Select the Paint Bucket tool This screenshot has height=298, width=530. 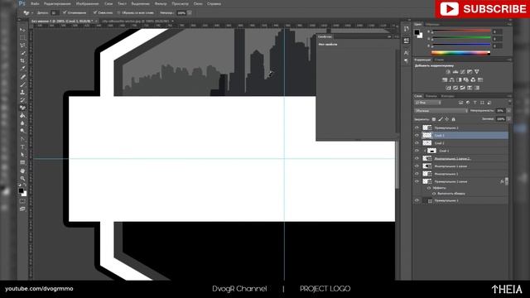(x=22, y=116)
